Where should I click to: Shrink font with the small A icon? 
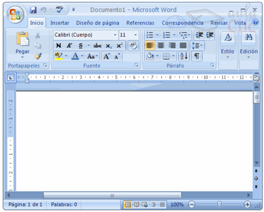(x=117, y=57)
